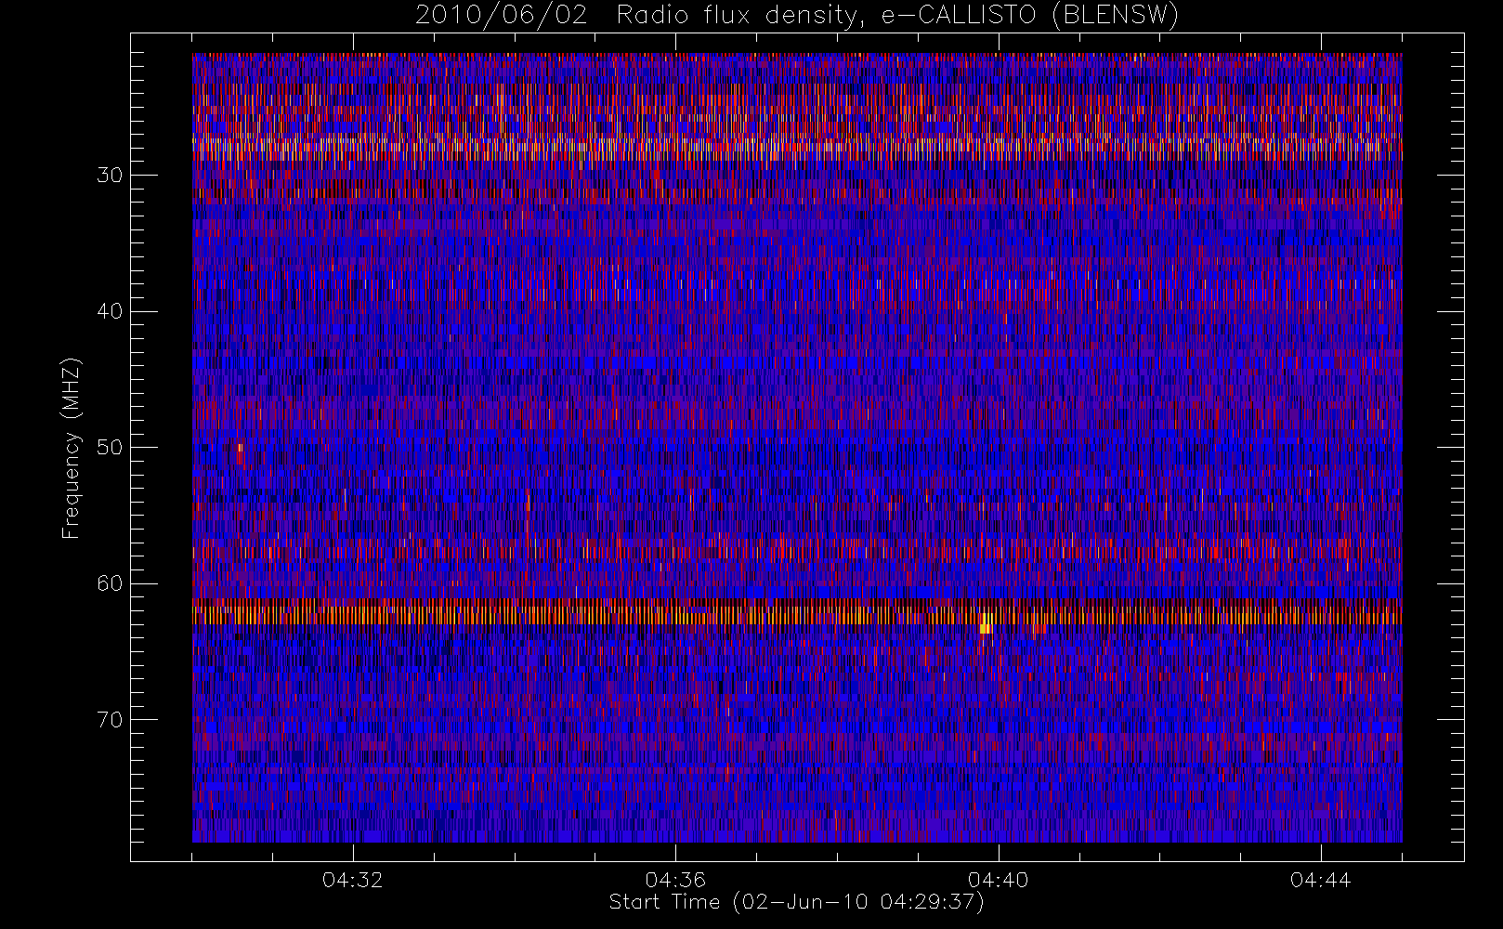Screen dimensions: 1503x929
Task: Click the 04:40 time tick label
Action: click(x=998, y=880)
